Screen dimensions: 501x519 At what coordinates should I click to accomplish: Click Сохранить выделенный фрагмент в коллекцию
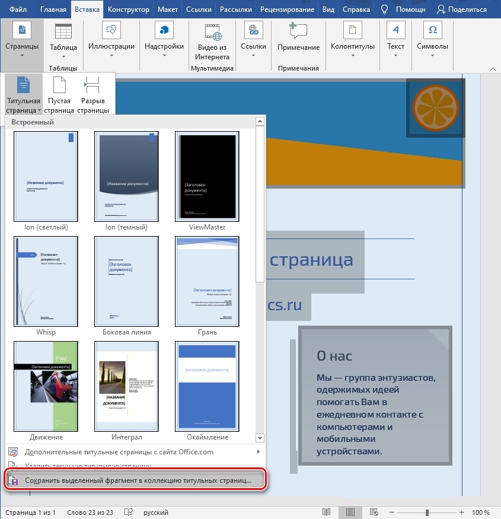(138, 480)
